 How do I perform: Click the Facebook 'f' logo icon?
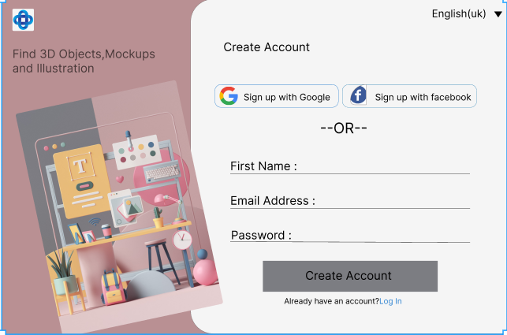(358, 96)
